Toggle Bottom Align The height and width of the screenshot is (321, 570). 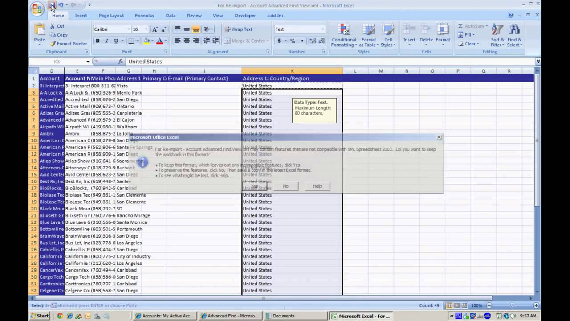click(x=195, y=29)
